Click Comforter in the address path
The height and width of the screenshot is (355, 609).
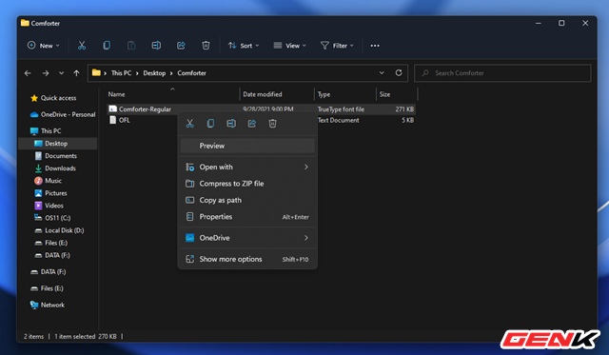192,73
